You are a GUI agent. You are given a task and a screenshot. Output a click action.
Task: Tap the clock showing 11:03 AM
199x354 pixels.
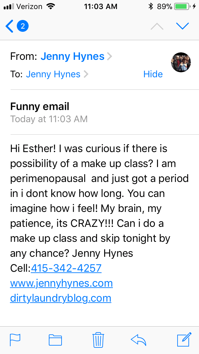(100, 6)
